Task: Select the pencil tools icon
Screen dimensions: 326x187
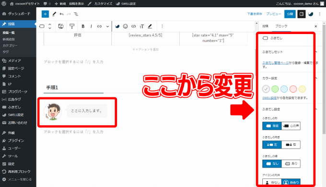Action: coord(54,14)
